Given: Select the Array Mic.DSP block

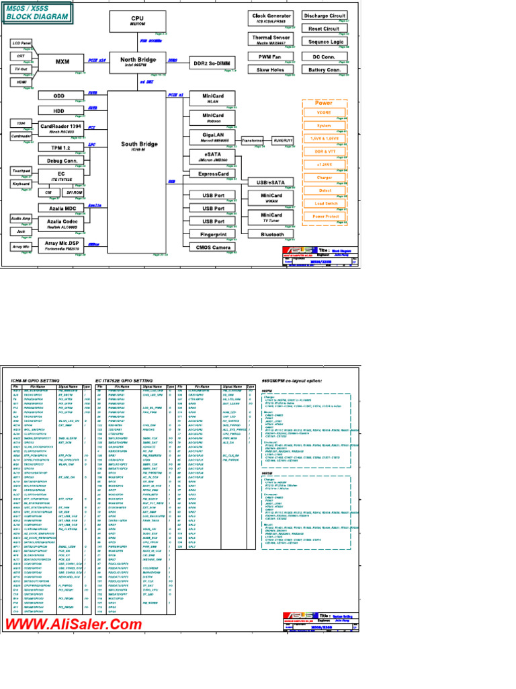Looking at the screenshot, I should pos(61,246).
